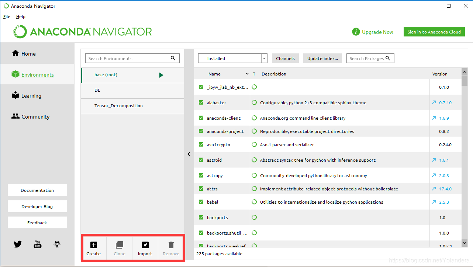
Task: Click the Upgrade Now link
Action: [x=377, y=32]
